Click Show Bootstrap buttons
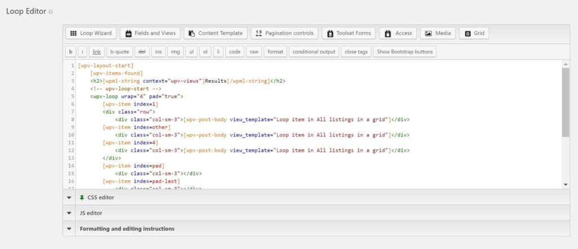Image resolution: width=578 pixels, height=249 pixels. [x=405, y=52]
